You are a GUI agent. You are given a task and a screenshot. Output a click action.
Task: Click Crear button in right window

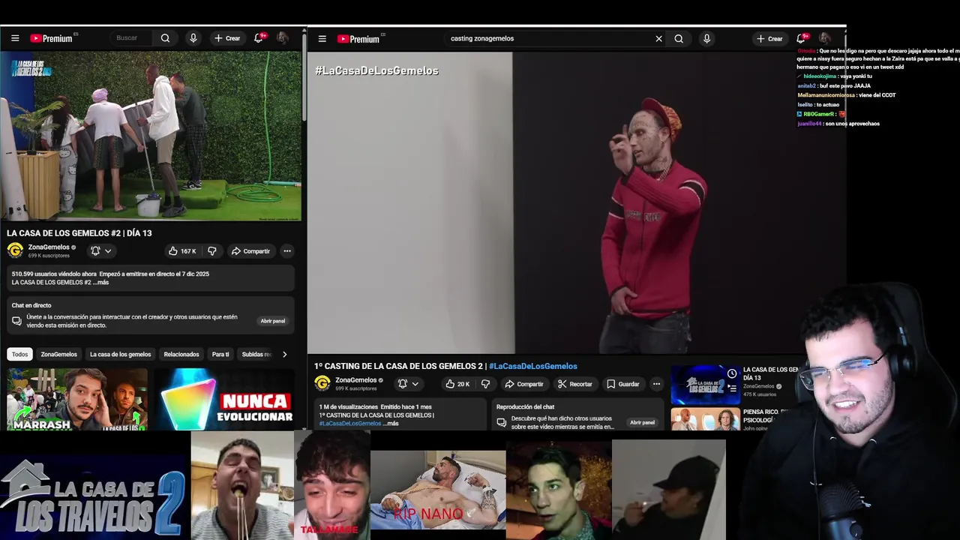(769, 39)
